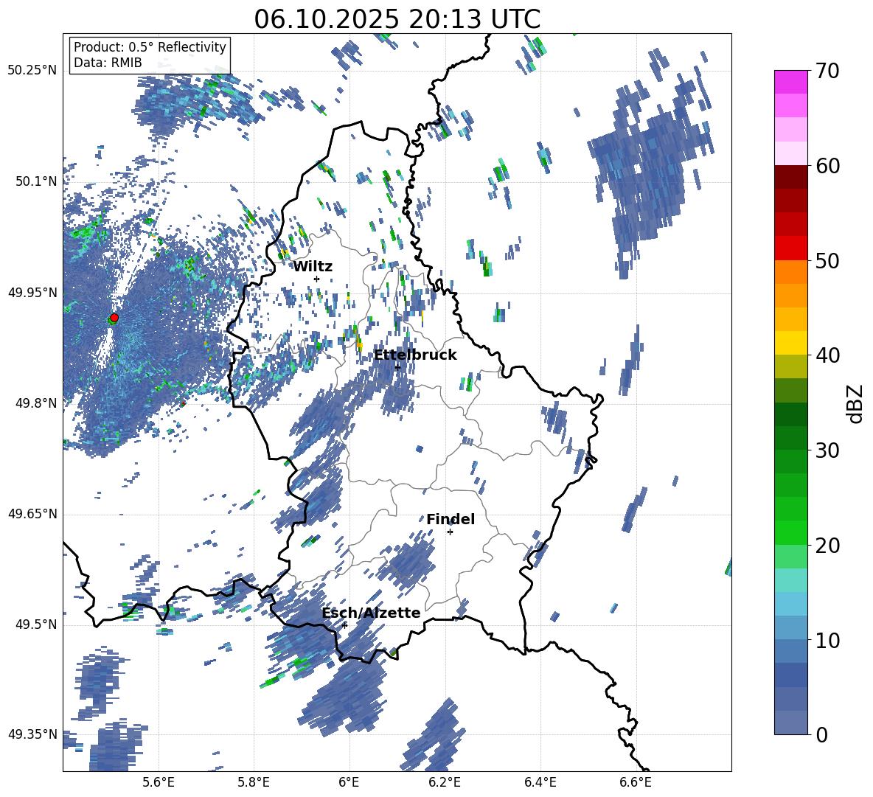Click the timestamp title 06.10.2025 20:13 UTC
This screenshot has height=797, width=873.
[x=397, y=19]
